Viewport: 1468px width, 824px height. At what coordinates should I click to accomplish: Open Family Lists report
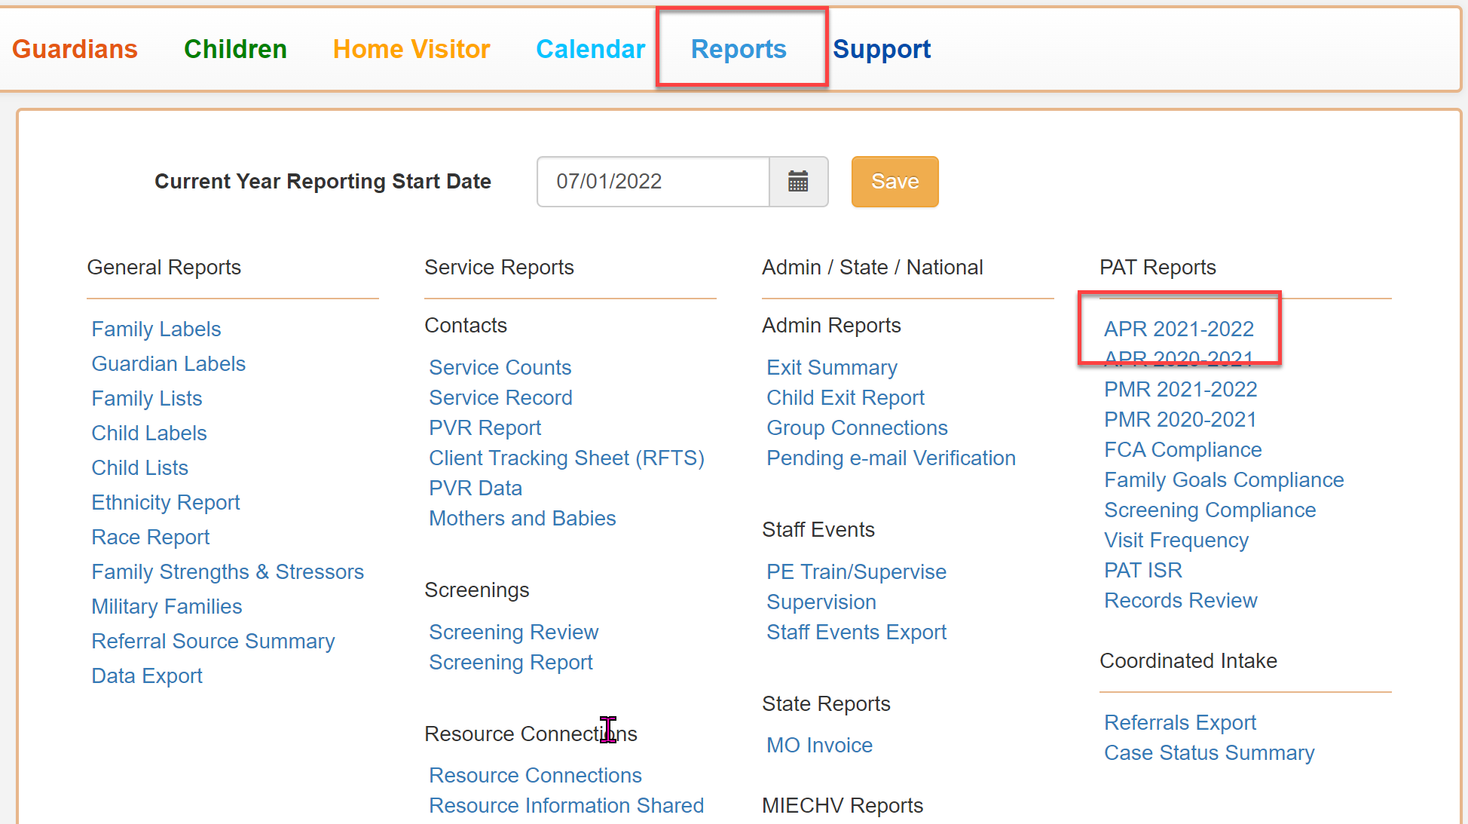click(x=147, y=399)
